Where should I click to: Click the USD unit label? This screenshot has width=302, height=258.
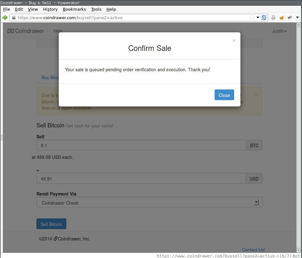254,179
